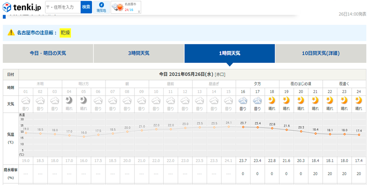Click the clear night moon icon at hour 18
370x185 pixels.
coord(272,101)
